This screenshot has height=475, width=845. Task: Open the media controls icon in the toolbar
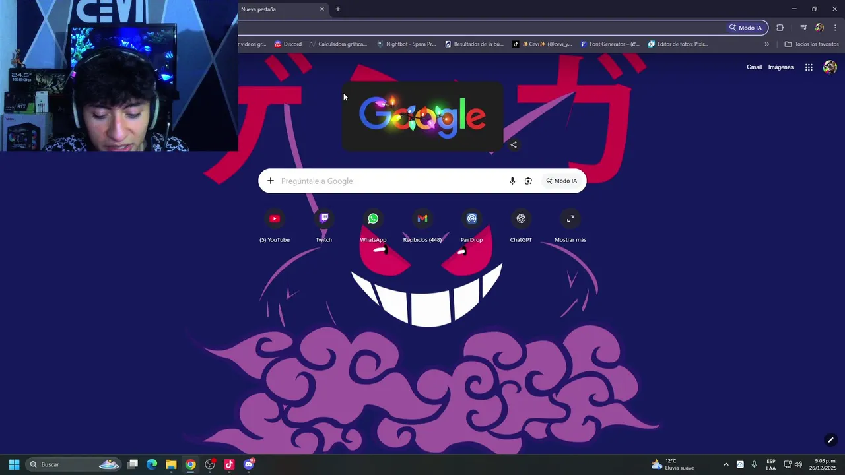click(803, 28)
